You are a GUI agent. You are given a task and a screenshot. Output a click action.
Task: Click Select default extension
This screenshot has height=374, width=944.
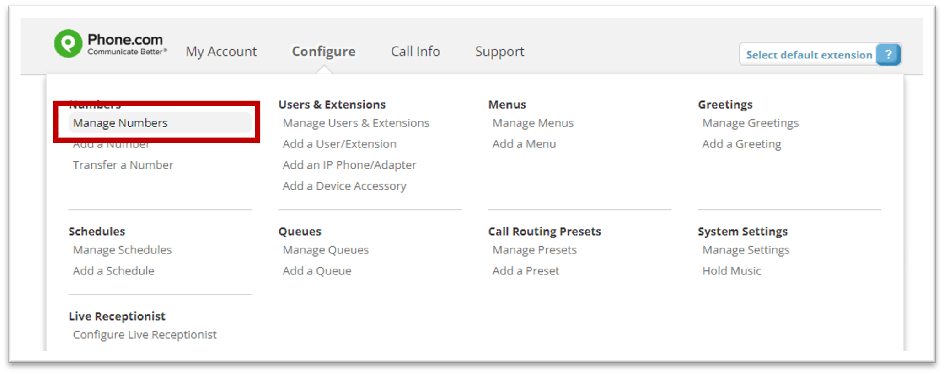click(809, 54)
